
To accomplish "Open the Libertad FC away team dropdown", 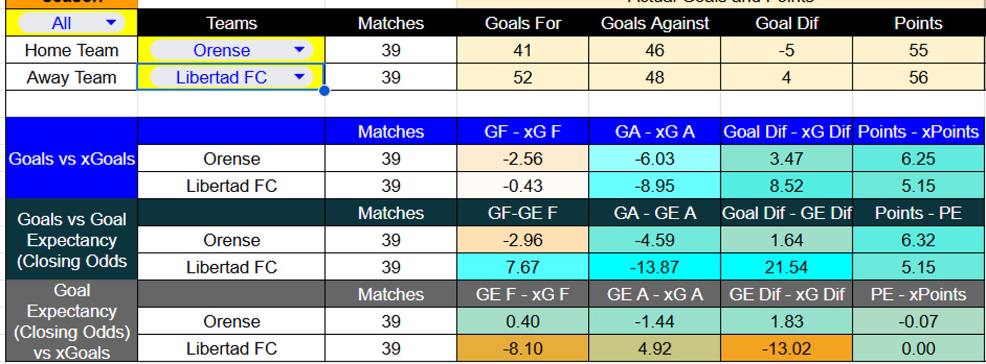I will (x=299, y=77).
